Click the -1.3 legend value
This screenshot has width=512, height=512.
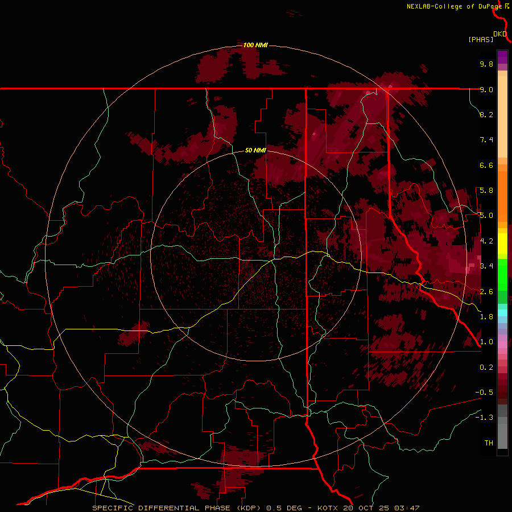tap(484, 418)
